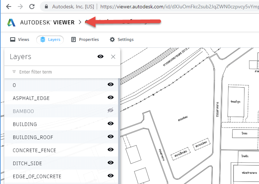Hide the BUILDING layer
259x184 pixels.
click(110, 124)
